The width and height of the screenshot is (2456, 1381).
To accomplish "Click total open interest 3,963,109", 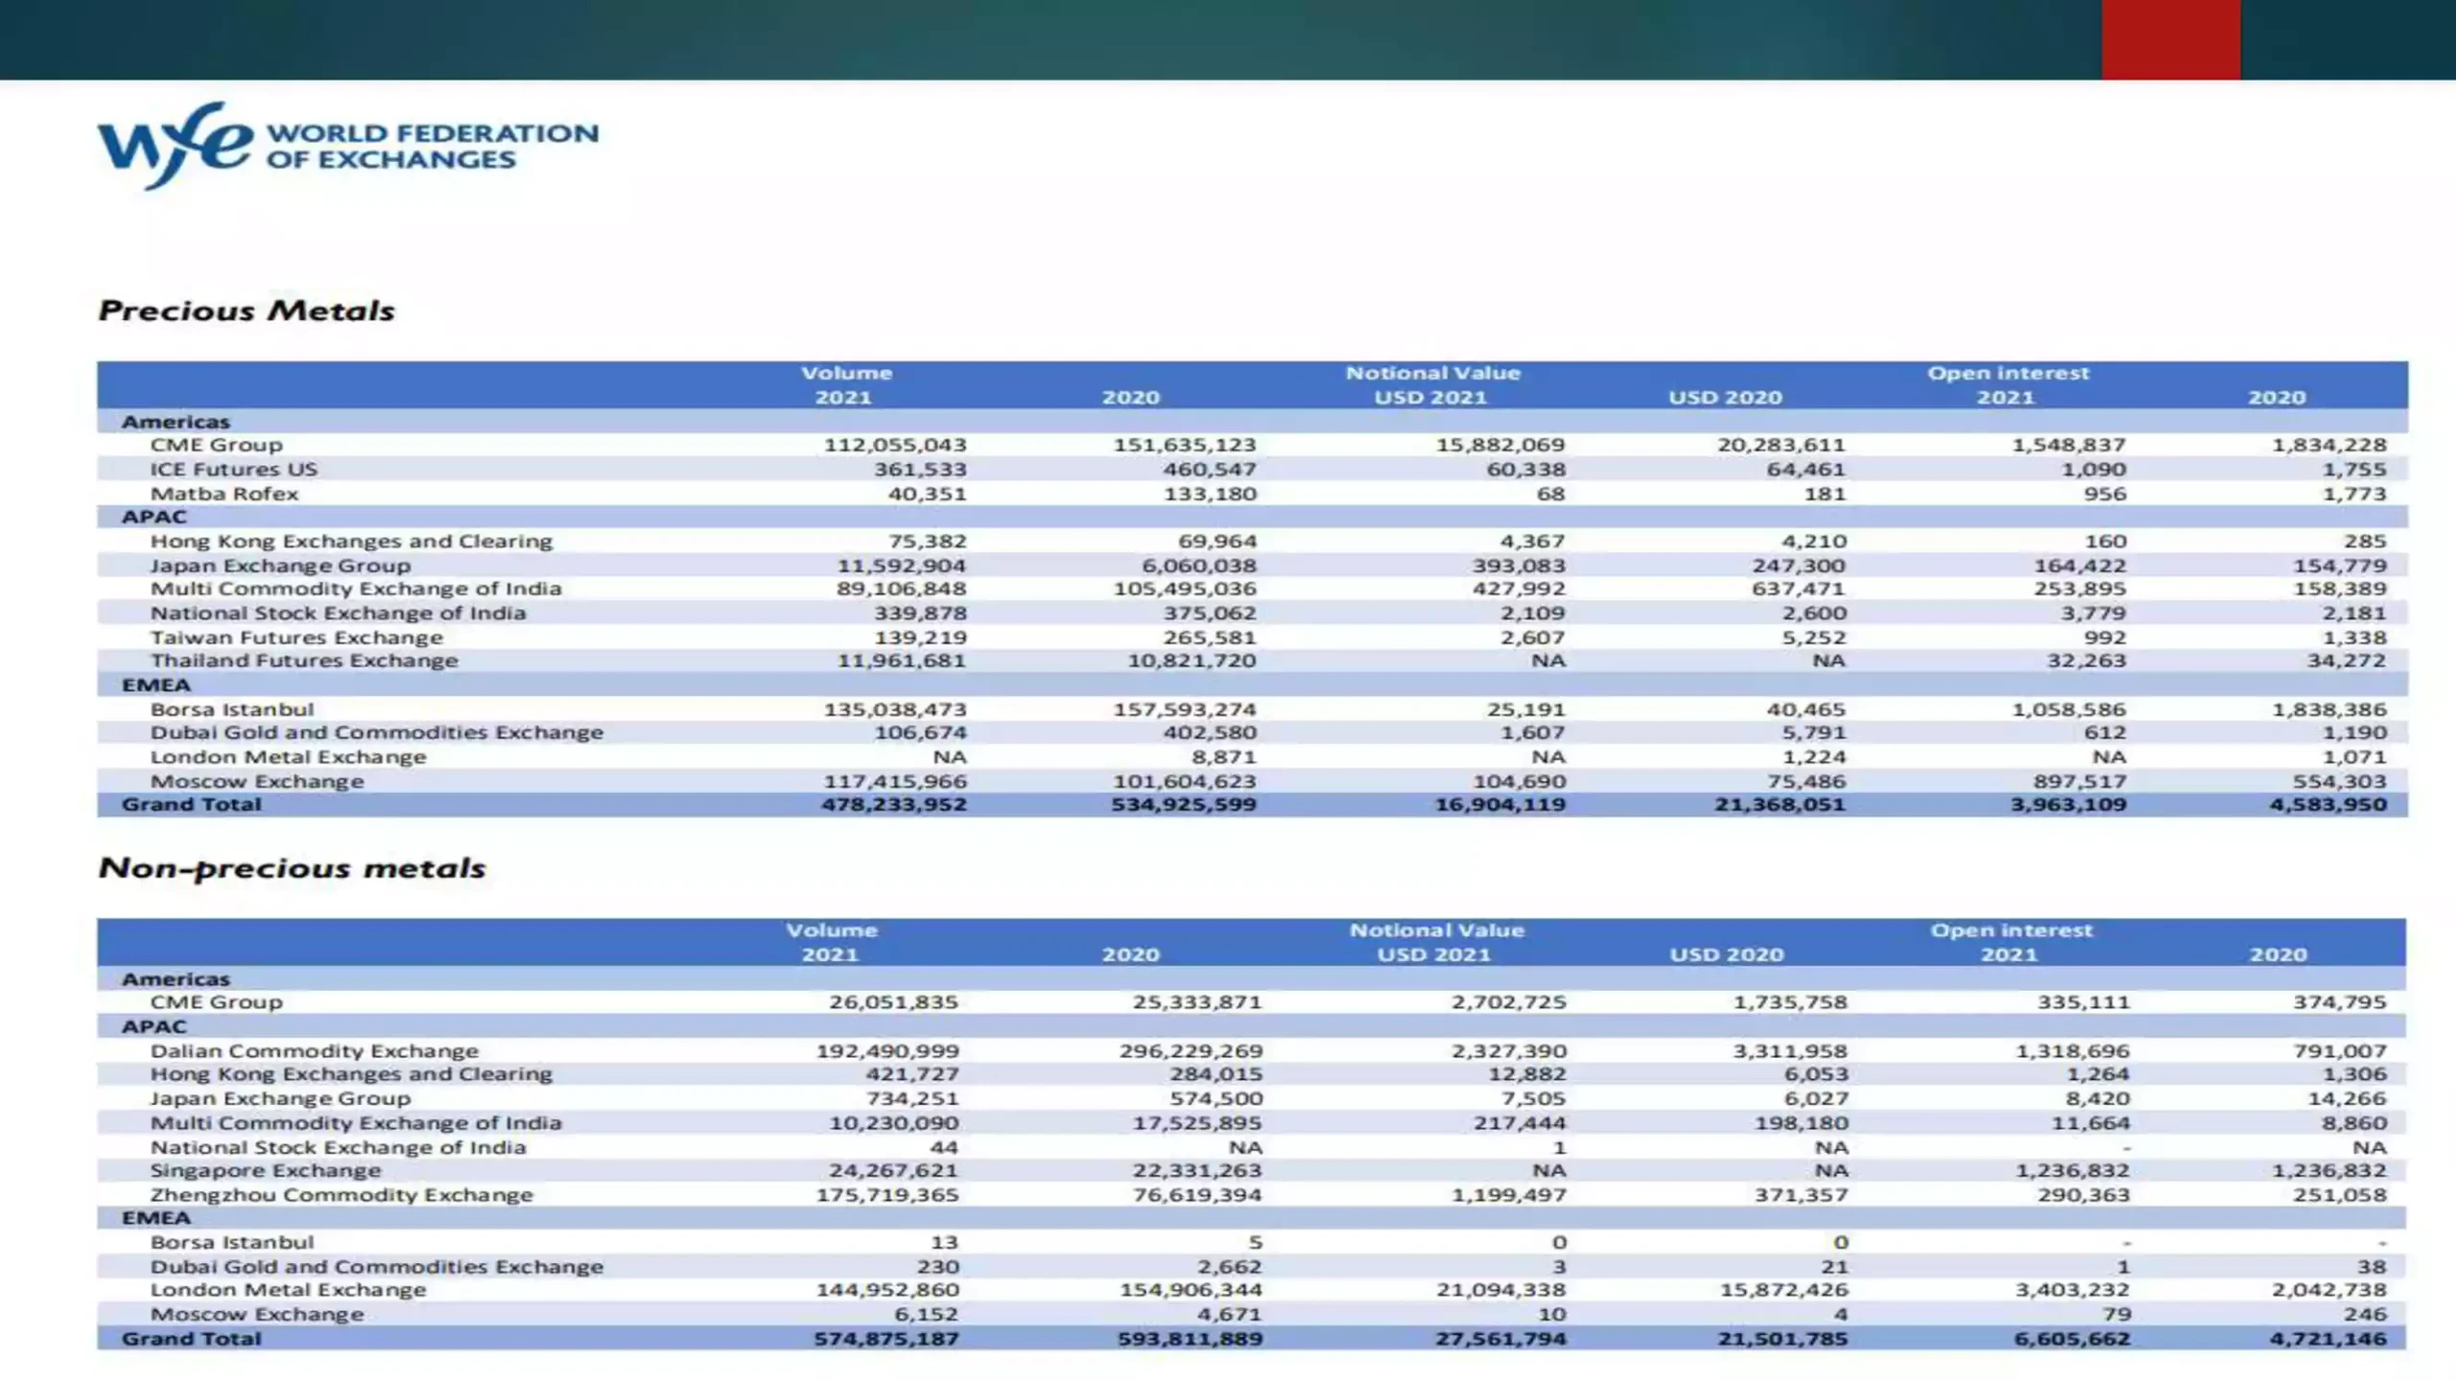I will 2068,805.
